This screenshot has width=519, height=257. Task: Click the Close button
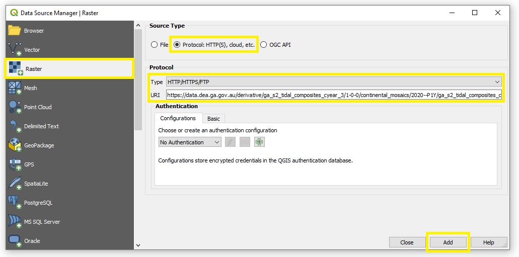tap(407, 242)
